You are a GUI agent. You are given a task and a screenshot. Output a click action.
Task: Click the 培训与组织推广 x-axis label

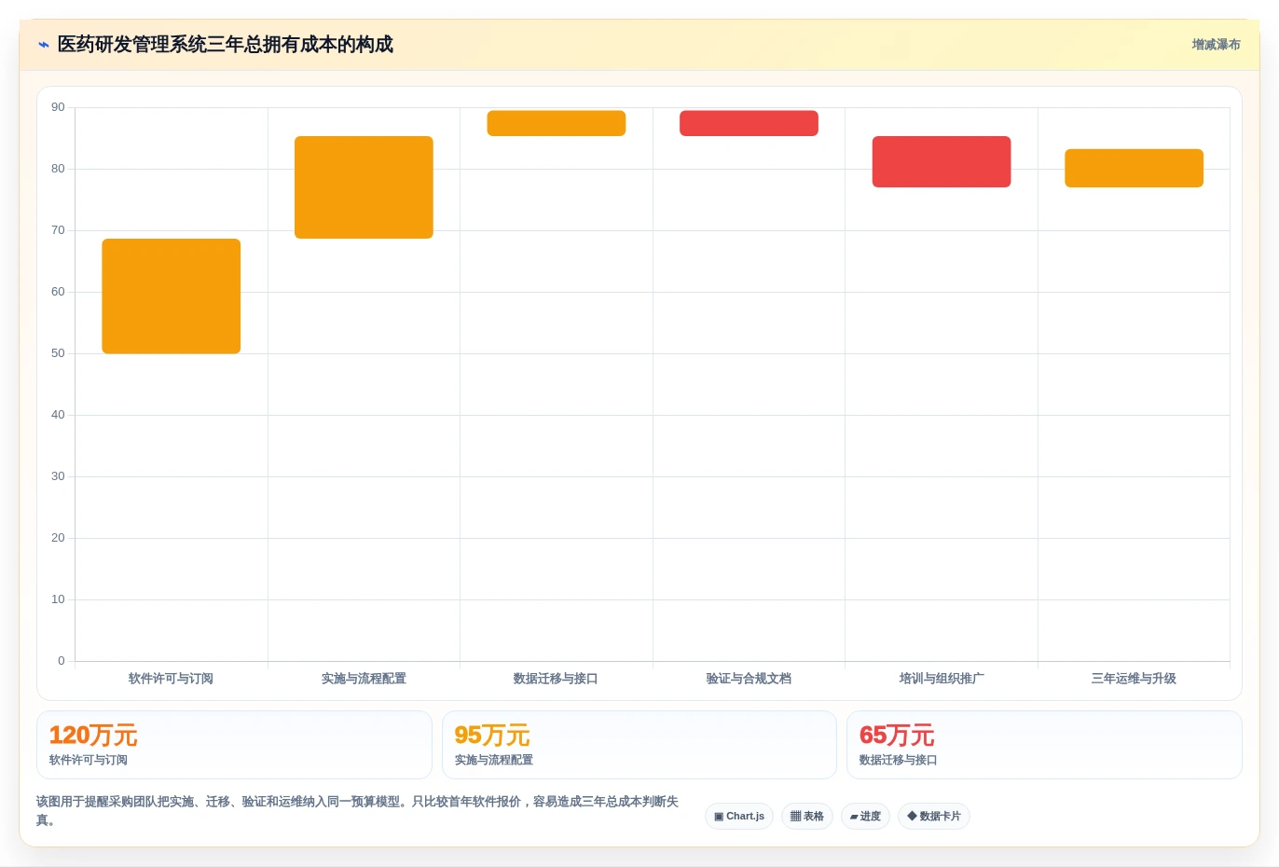point(942,679)
